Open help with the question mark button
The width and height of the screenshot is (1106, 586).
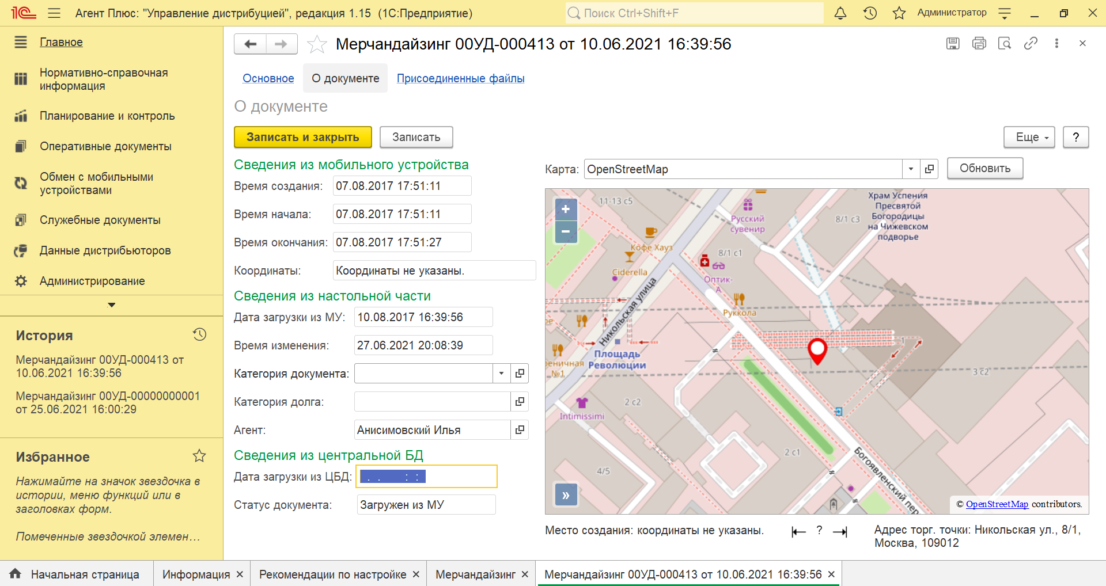click(x=1075, y=138)
